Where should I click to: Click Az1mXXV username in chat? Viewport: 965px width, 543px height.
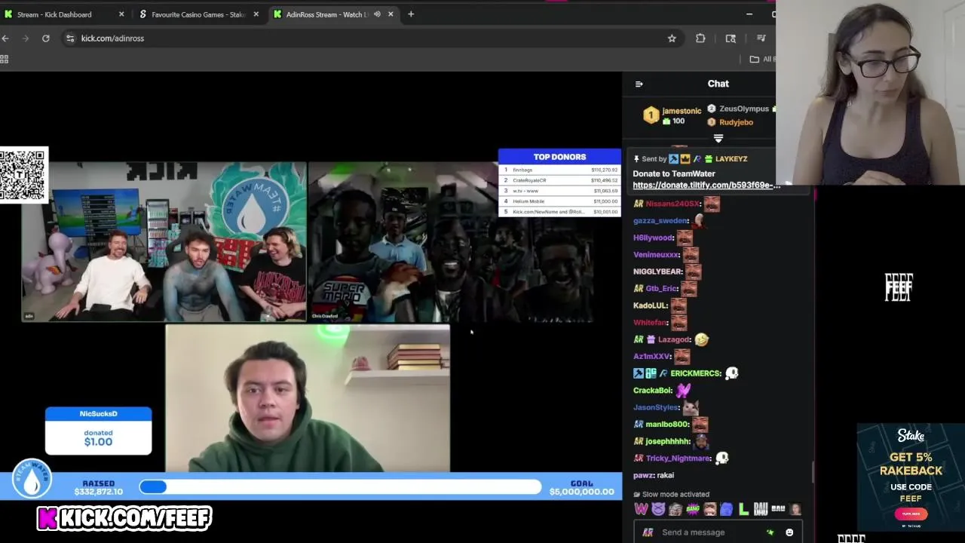[x=652, y=357]
